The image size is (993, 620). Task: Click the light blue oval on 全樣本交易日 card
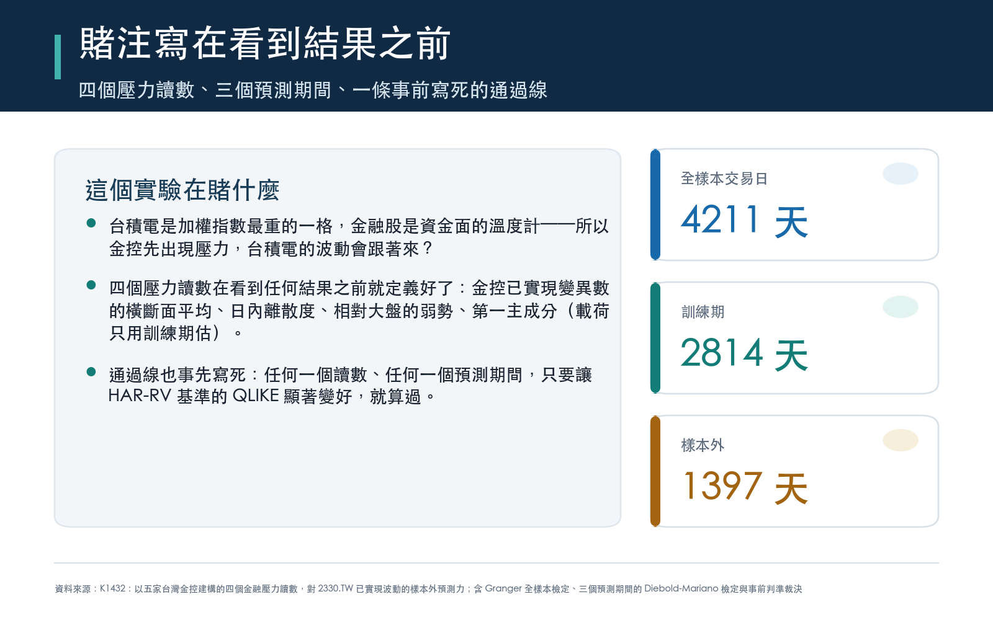pos(901,174)
